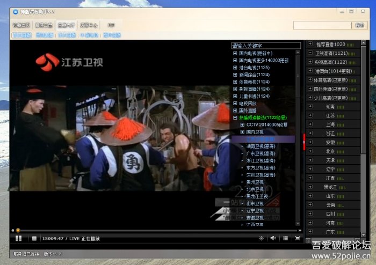376x265 pixels.
Task: Expand 国内电视更多140203更新 node
Action: pos(235,60)
